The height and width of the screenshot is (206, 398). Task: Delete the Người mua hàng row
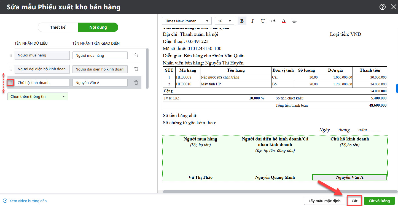136,55
